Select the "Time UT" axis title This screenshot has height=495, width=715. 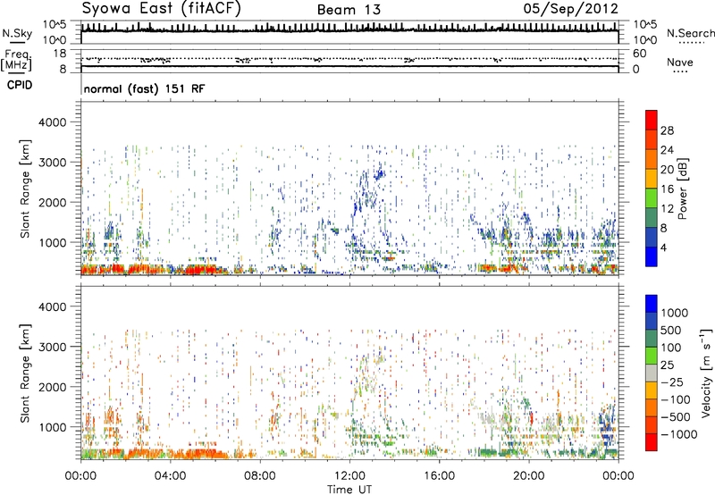(349, 490)
